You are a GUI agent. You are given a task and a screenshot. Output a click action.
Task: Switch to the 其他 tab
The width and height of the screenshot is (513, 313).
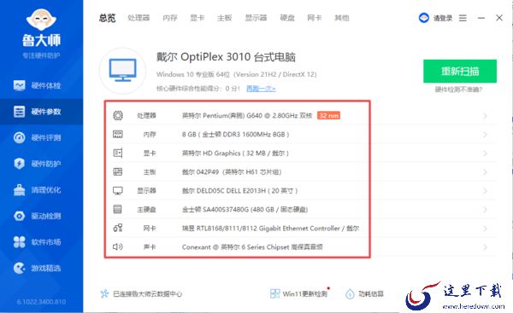[341, 18]
